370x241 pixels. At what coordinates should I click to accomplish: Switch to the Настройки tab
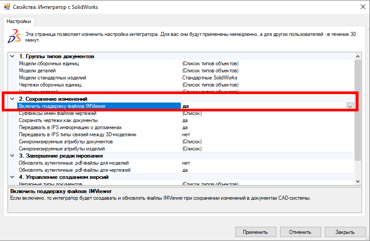coord(19,21)
